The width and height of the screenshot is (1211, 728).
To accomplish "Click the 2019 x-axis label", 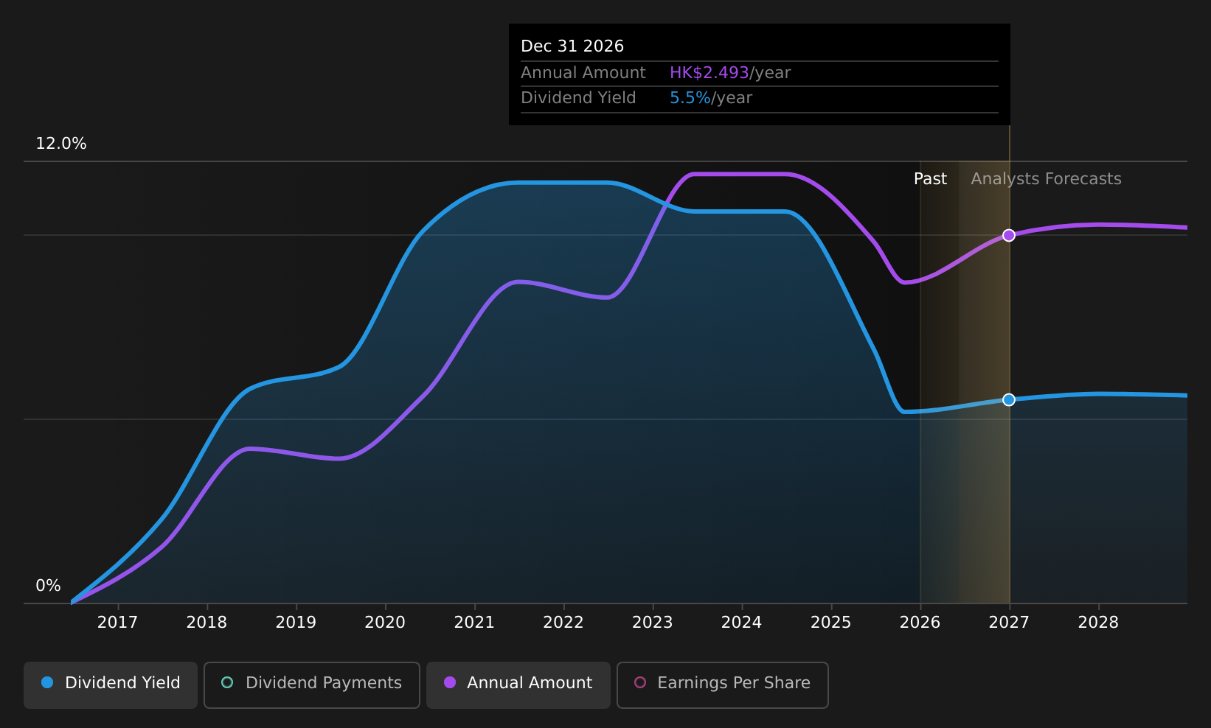I will pos(296,623).
